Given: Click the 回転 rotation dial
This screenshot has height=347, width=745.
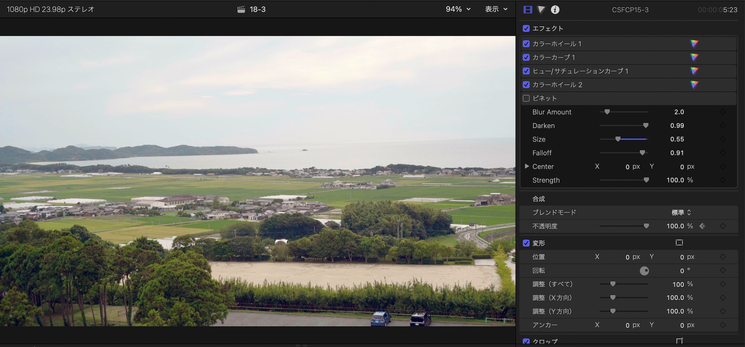Looking at the screenshot, I should pos(644,271).
